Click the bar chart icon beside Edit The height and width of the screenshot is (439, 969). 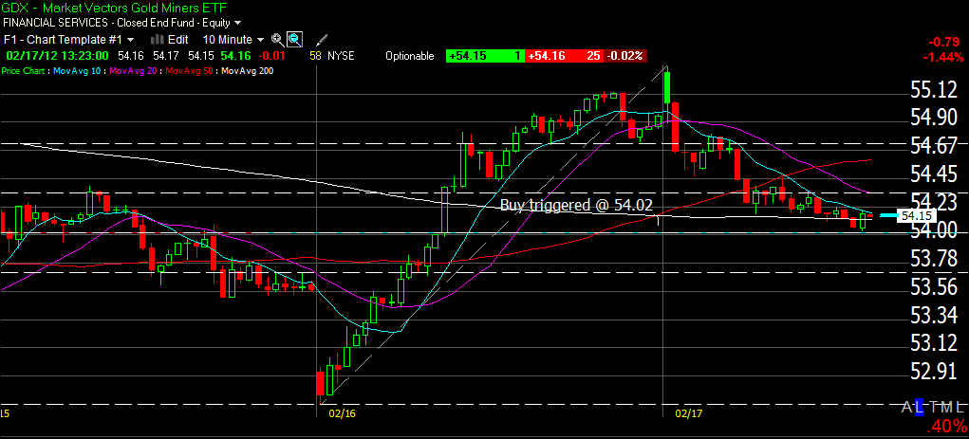click(x=157, y=40)
